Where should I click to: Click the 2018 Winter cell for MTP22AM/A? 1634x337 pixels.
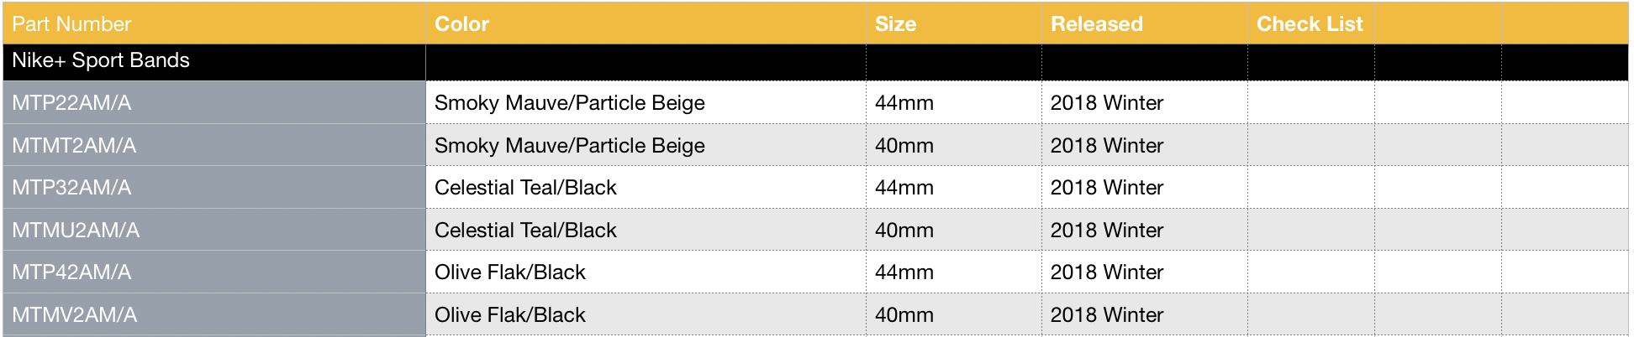coord(1106,103)
